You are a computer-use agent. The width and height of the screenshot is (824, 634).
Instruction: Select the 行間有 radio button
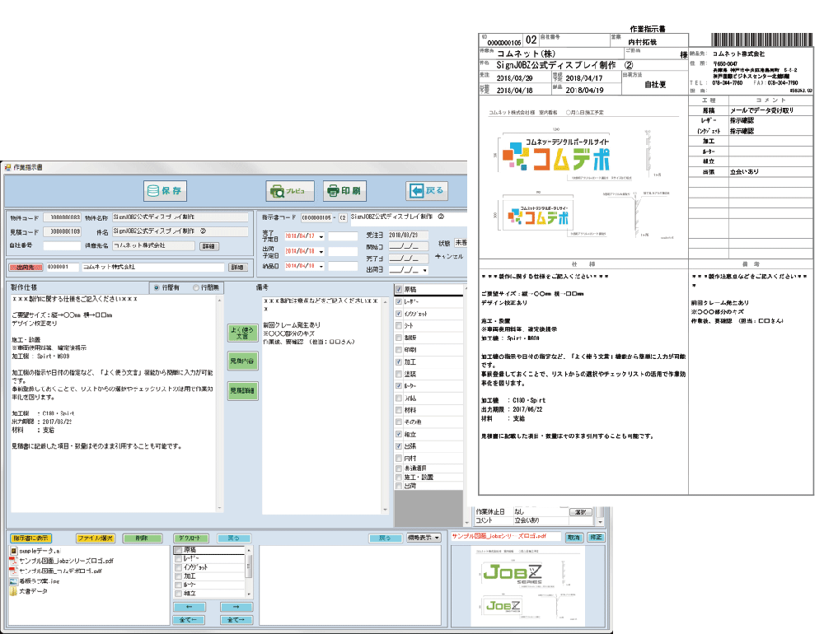pyautogui.click(x=157, y=288)
